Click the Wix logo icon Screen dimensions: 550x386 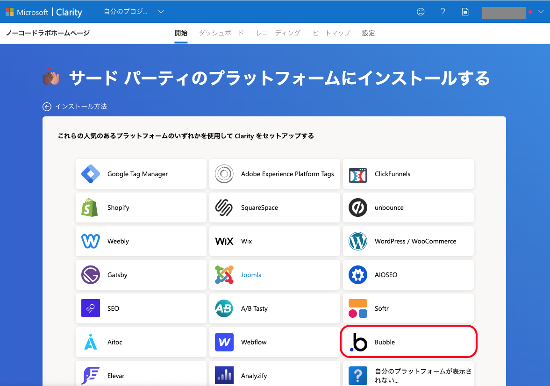pyautogui.click(x=224, y=242)
